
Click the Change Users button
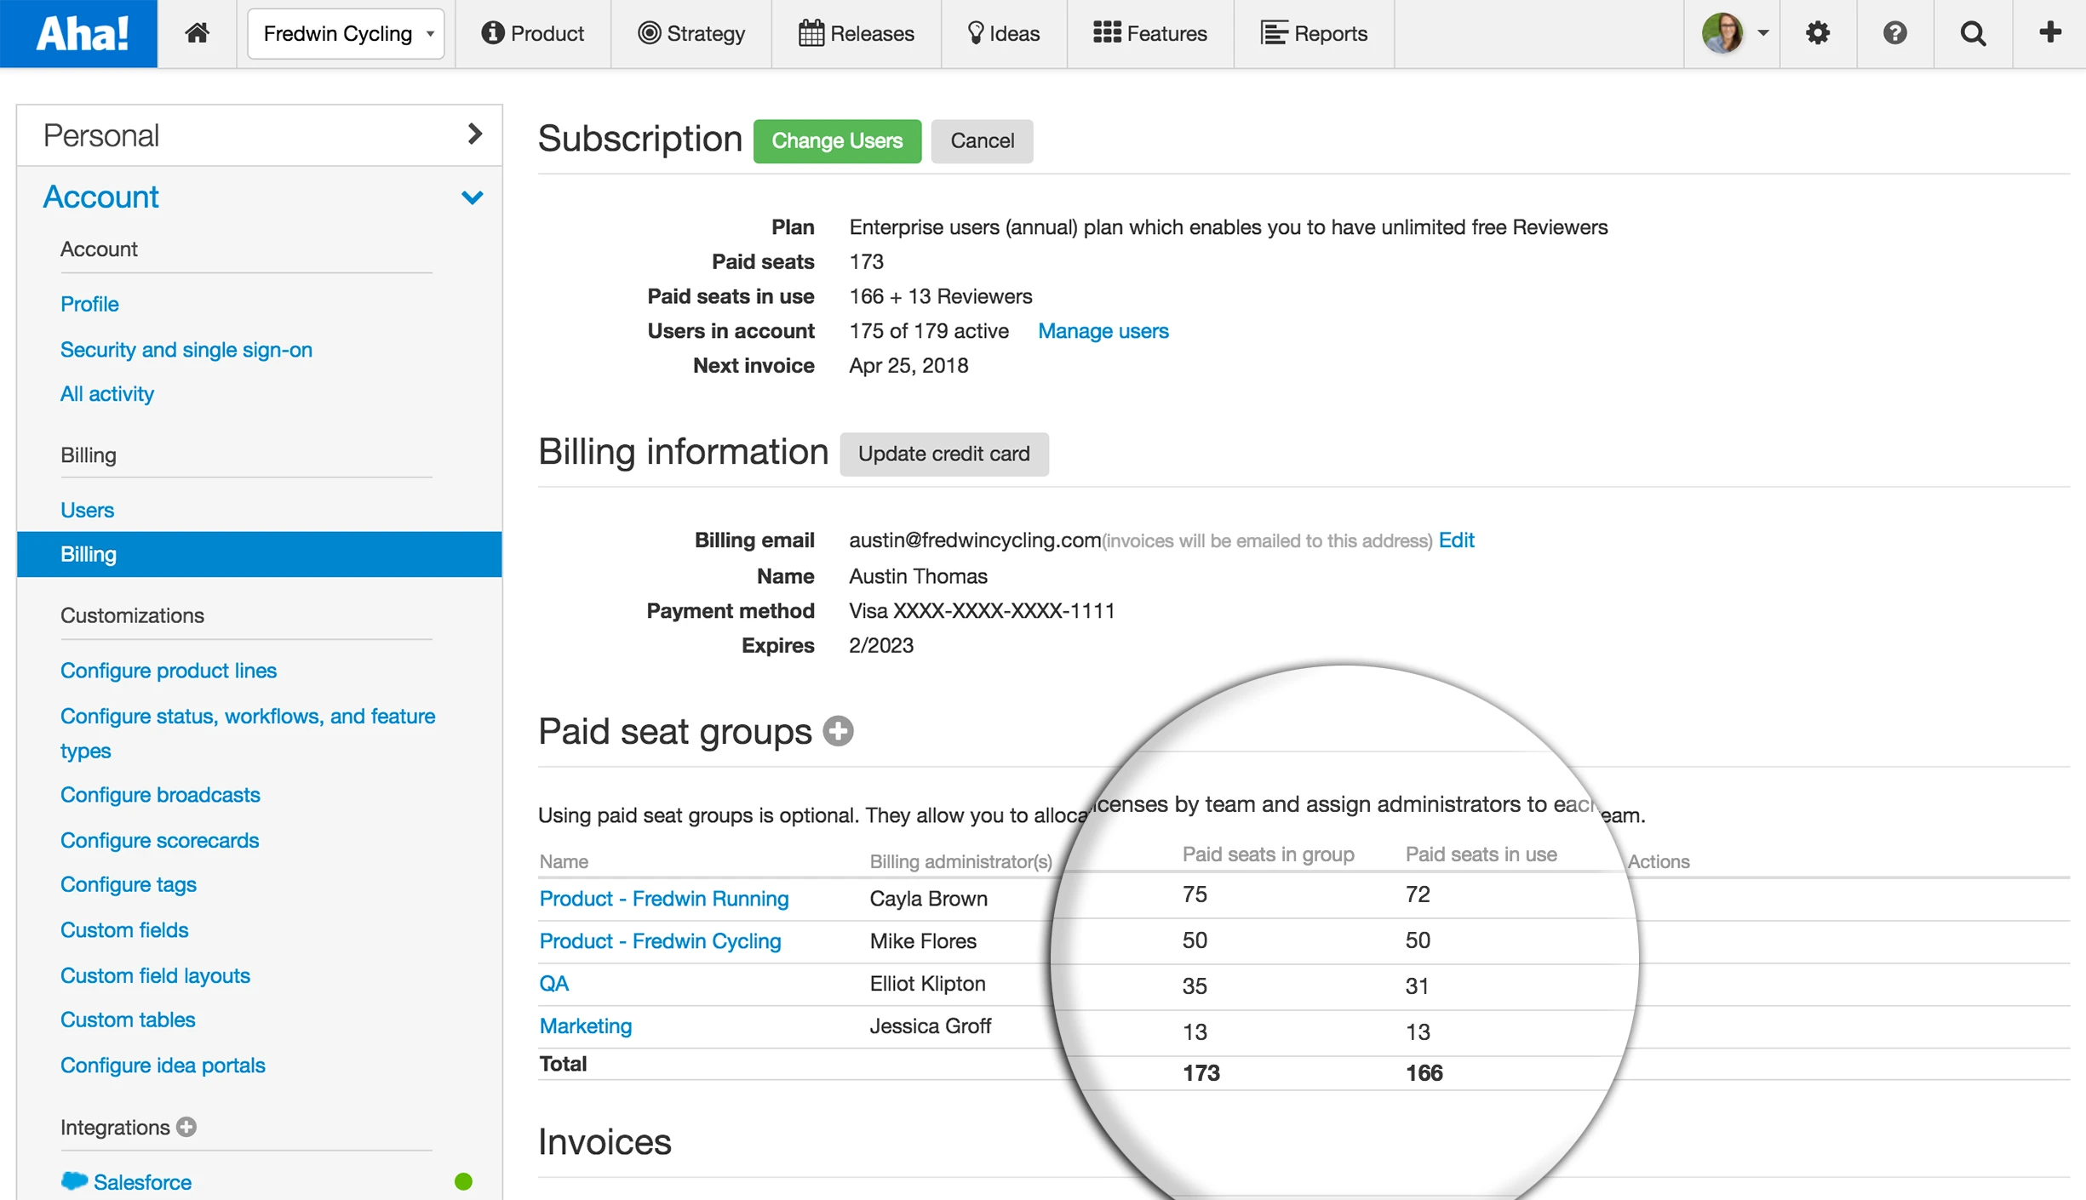pos(836,140)
